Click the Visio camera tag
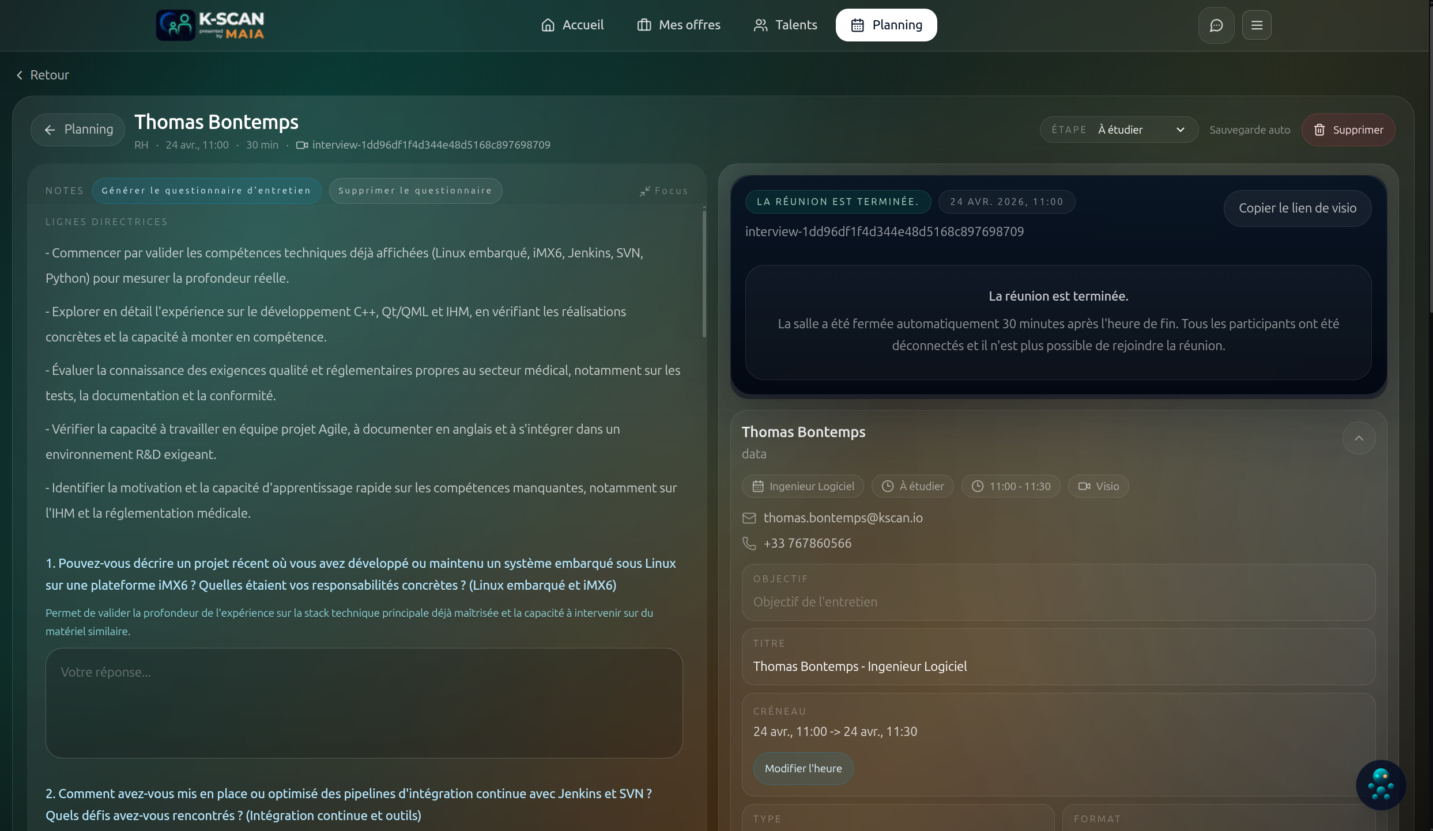 1098,487
